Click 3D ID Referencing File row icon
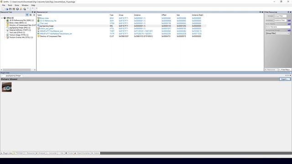 click(38, 21)
